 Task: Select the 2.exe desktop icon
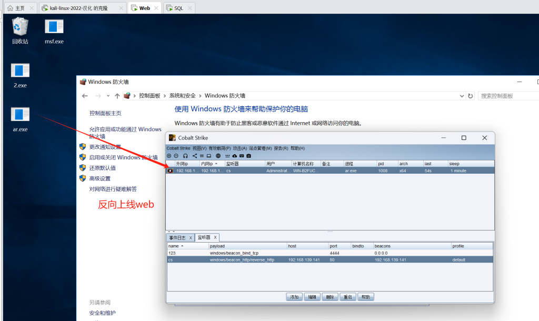pyautogui.click(x=20, y=76)
